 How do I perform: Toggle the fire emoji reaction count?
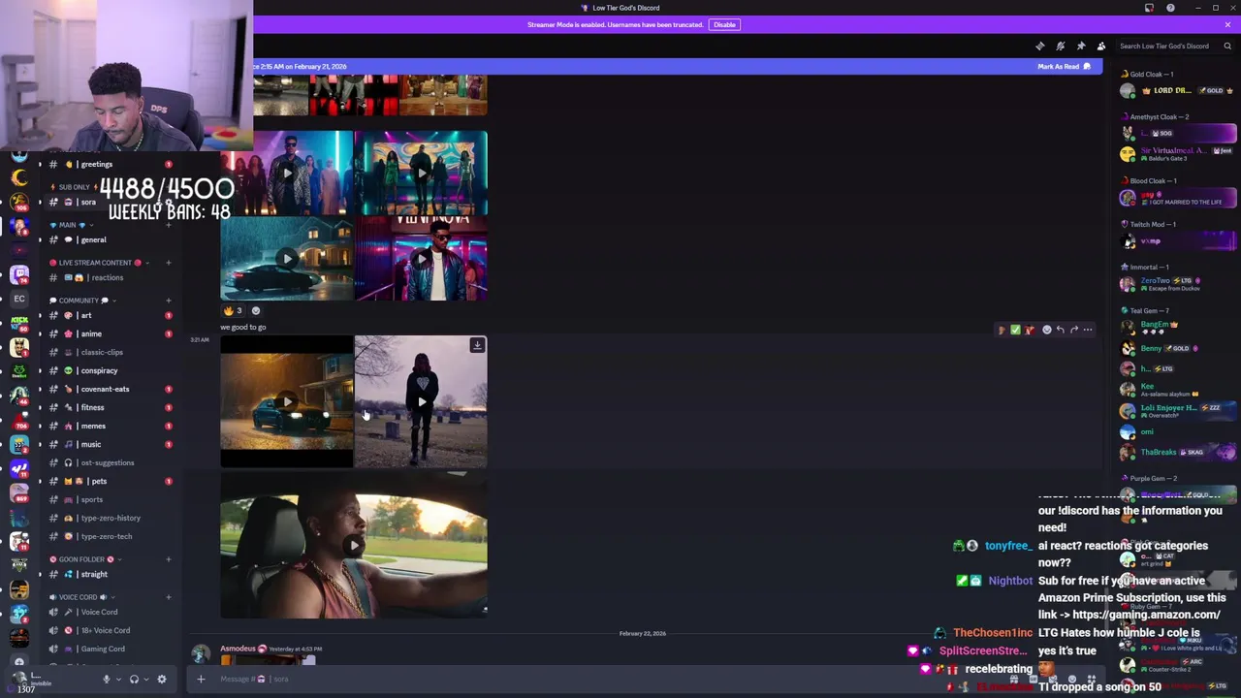coord(233,311)
